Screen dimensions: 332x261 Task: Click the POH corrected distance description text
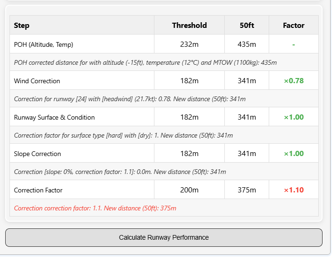[x=145, y=62]
